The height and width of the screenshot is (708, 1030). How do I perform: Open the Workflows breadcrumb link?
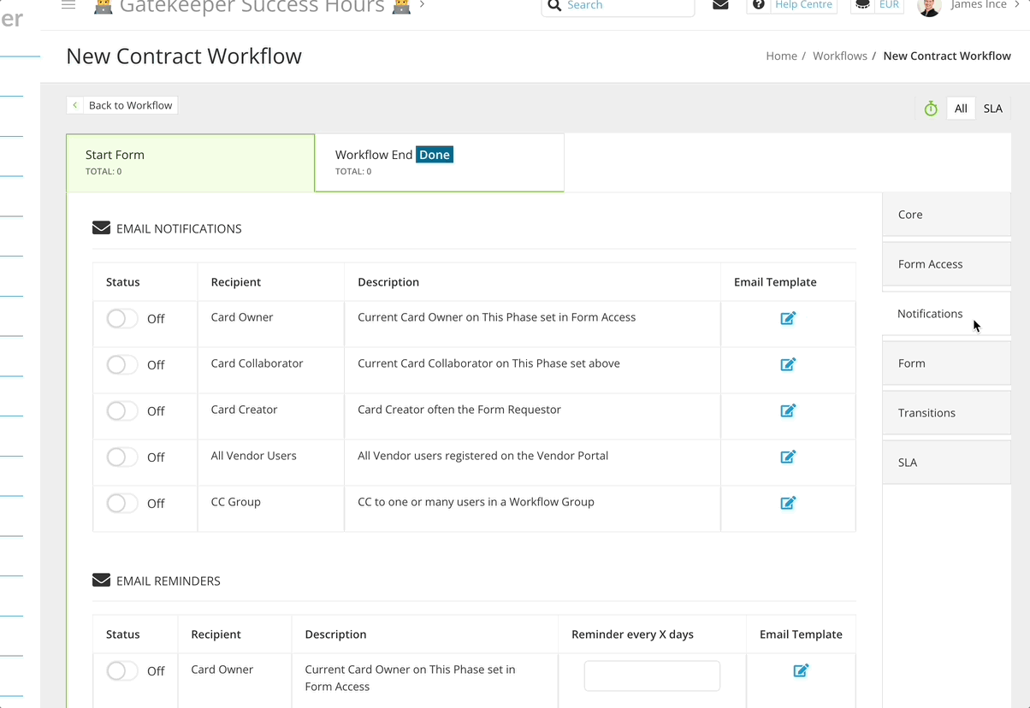[839, 55]
